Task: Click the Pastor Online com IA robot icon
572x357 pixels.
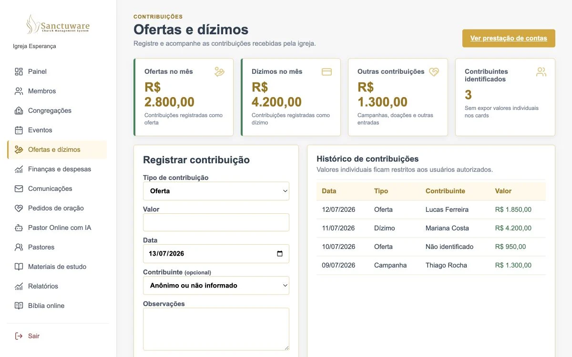Action: 19,228
